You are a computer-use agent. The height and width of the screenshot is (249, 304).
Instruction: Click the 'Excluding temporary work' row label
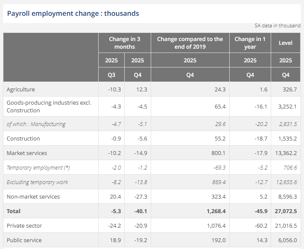38,182
